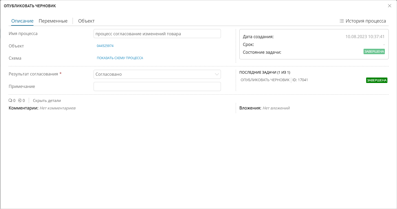Screen dimensions: 397x209
Task: Click the list icon beside История процесса
Action: [342, 21]
